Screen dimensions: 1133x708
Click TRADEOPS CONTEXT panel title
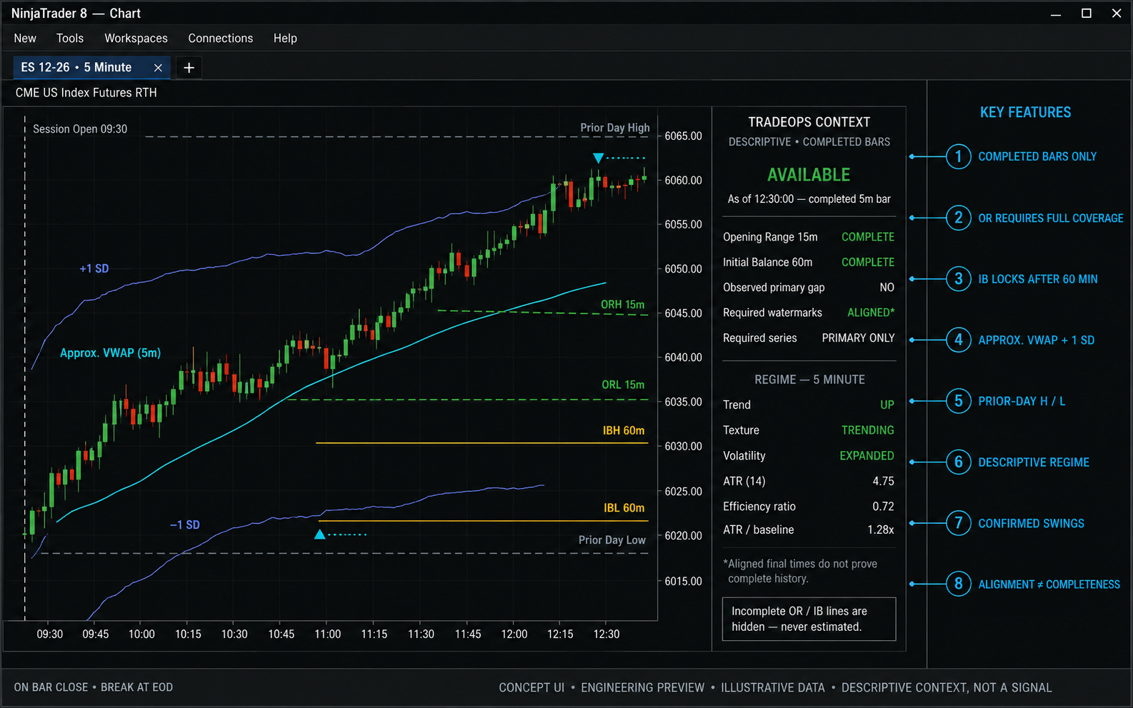point(809,122)
